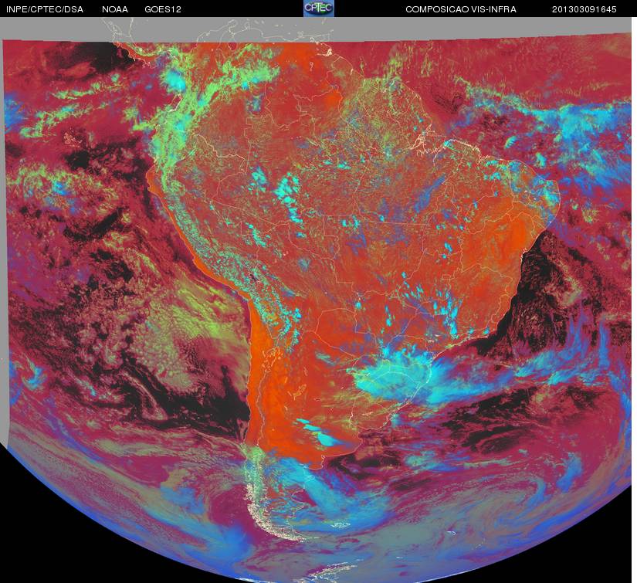Click the GOES12 satellite label

[x=163, y=9]
